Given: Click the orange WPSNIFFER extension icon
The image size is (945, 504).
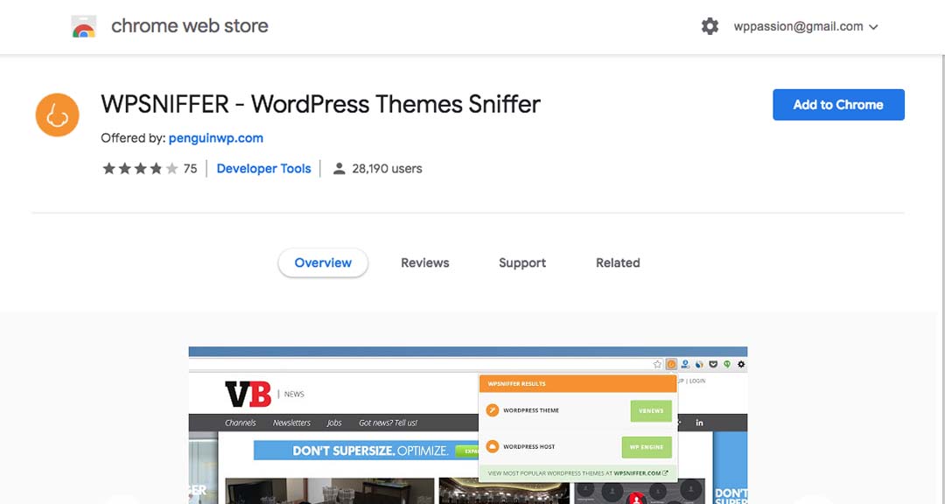Looking at the screenshot, I should click(x=57, y=115).
